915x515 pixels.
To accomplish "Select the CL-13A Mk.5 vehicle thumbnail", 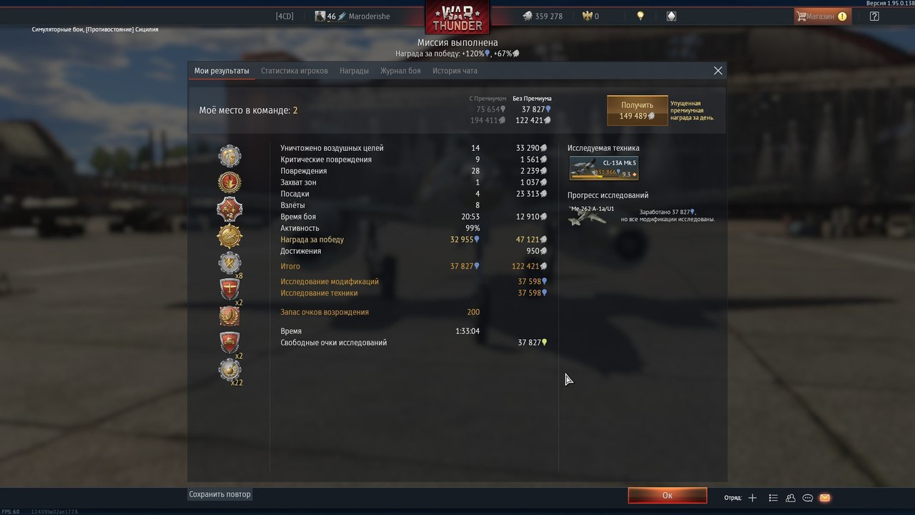I will point(603,168).
